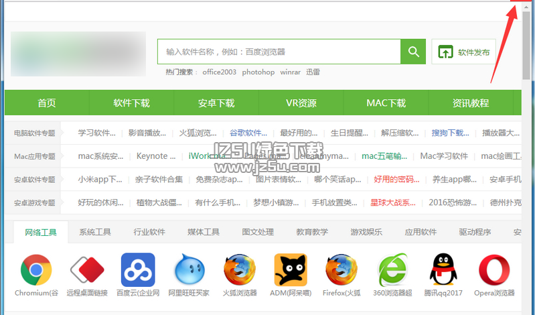Viewport: 535px width, 315px height.
Task: Open the VR资源 navigation item
Action: [x=301, y=103]
